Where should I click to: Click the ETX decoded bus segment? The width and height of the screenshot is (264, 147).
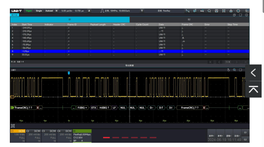tap(94, 108)
